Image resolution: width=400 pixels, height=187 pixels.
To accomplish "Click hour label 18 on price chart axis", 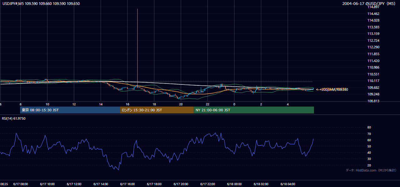I will (x=154, y=104).
